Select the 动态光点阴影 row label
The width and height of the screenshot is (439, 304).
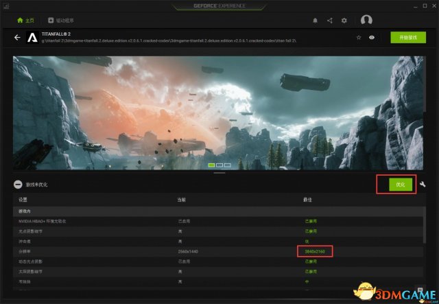[30, 261]
